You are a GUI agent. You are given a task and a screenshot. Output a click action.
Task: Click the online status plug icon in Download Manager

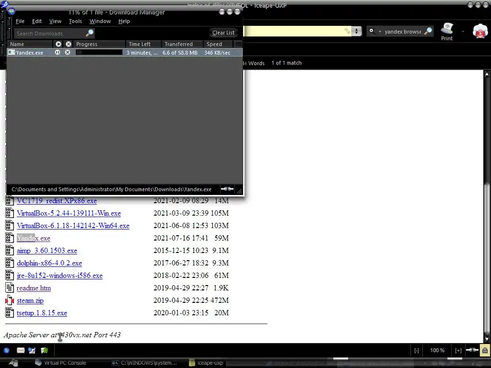pos(227,189)
